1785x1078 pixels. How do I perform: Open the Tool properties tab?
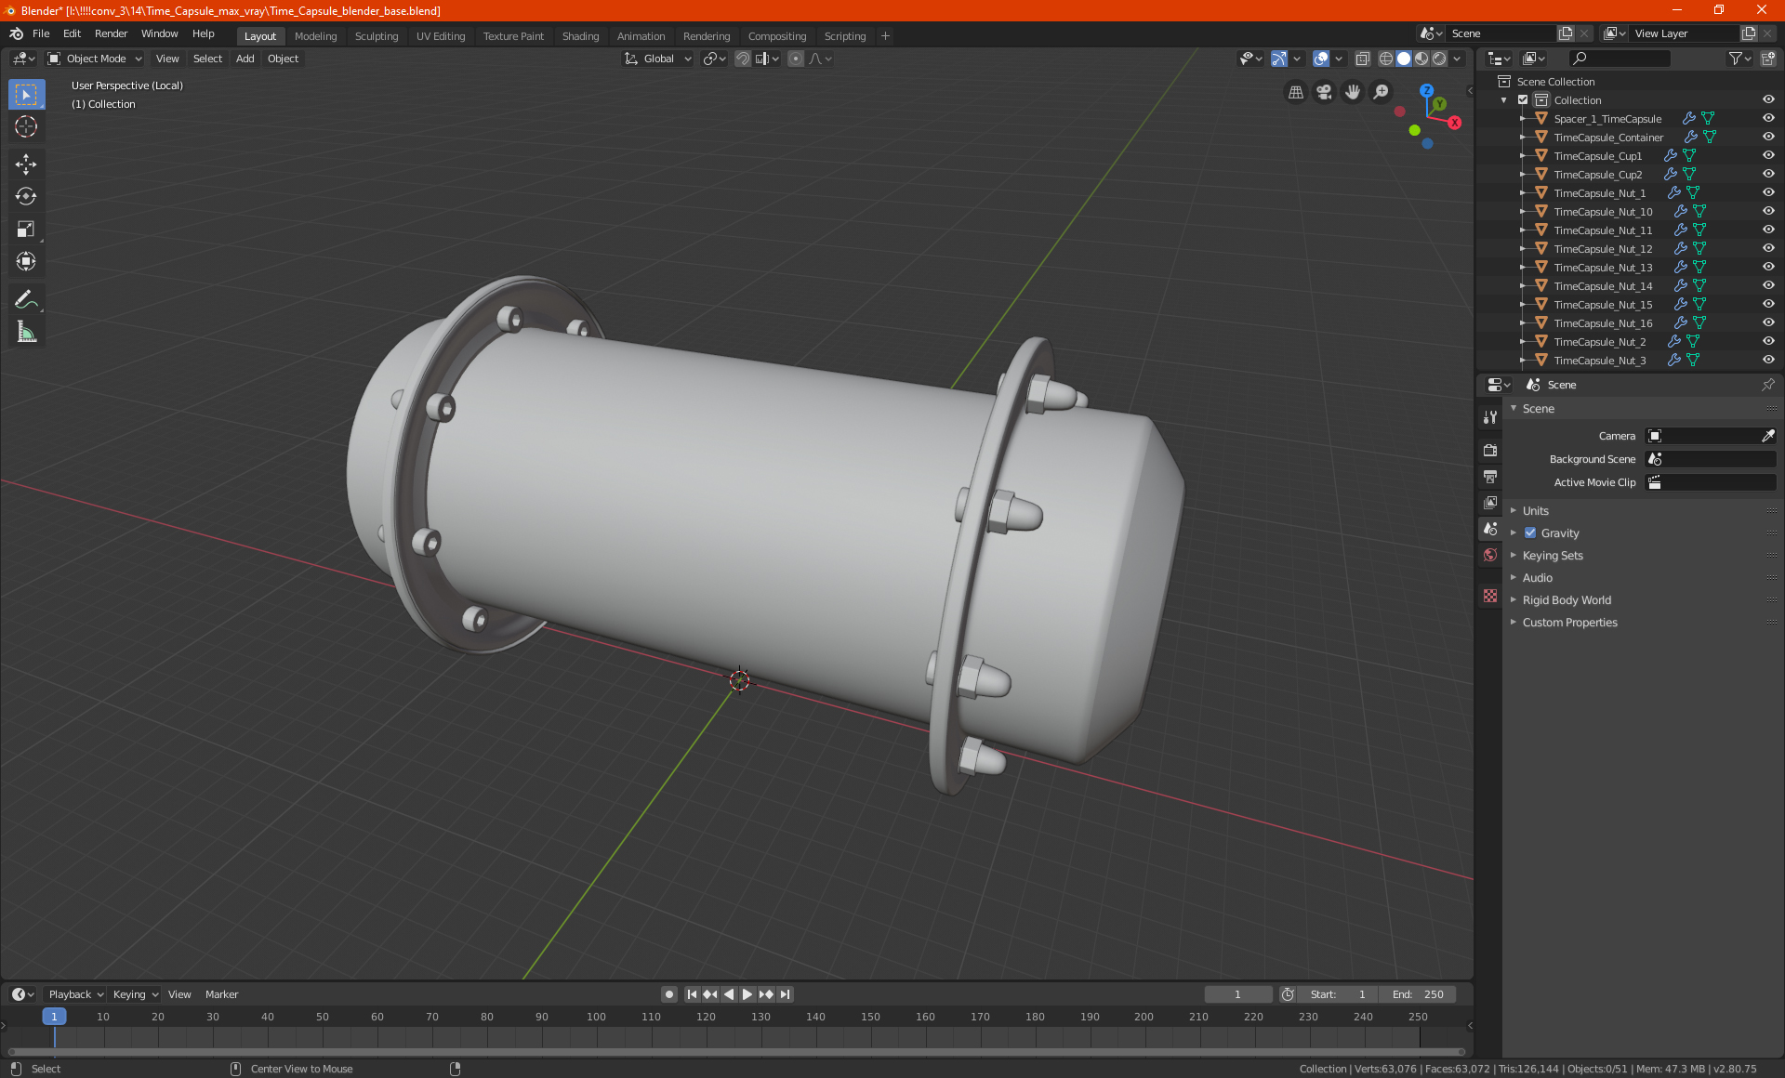[x=1490, y=417]
